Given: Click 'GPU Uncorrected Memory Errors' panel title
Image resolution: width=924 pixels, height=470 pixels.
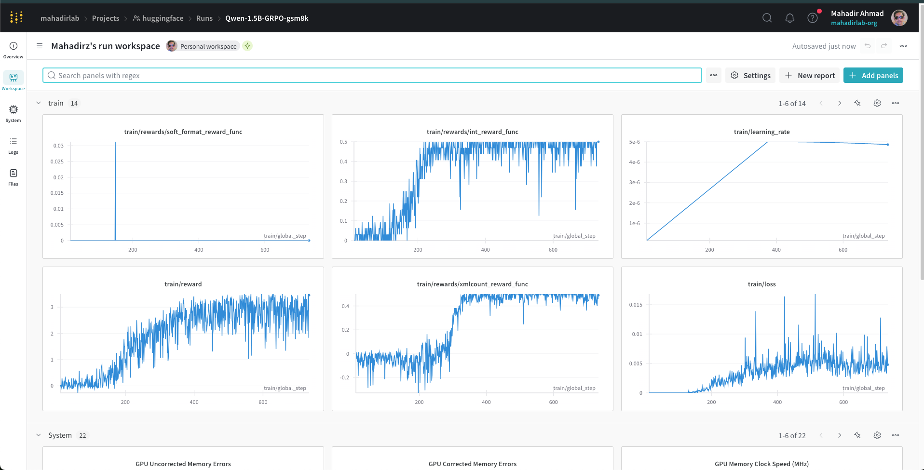Looking at the screenshot, I should (x=183, y=464).
